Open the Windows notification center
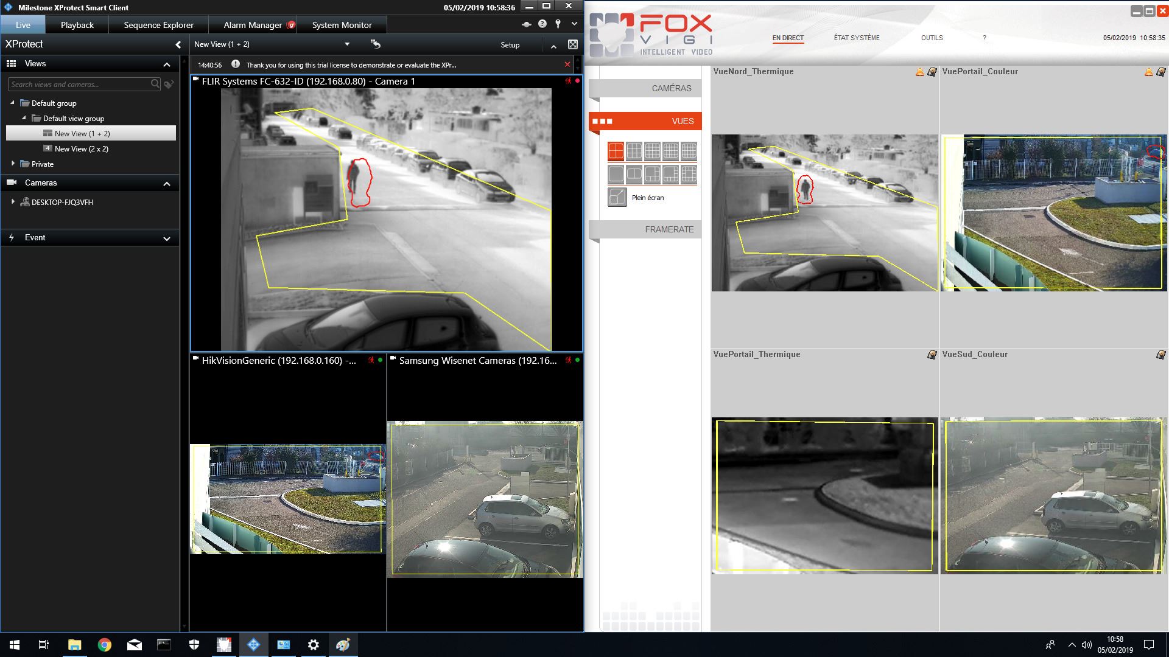The height and width of the screenshot is (657, 1169). click(1149, 645)
